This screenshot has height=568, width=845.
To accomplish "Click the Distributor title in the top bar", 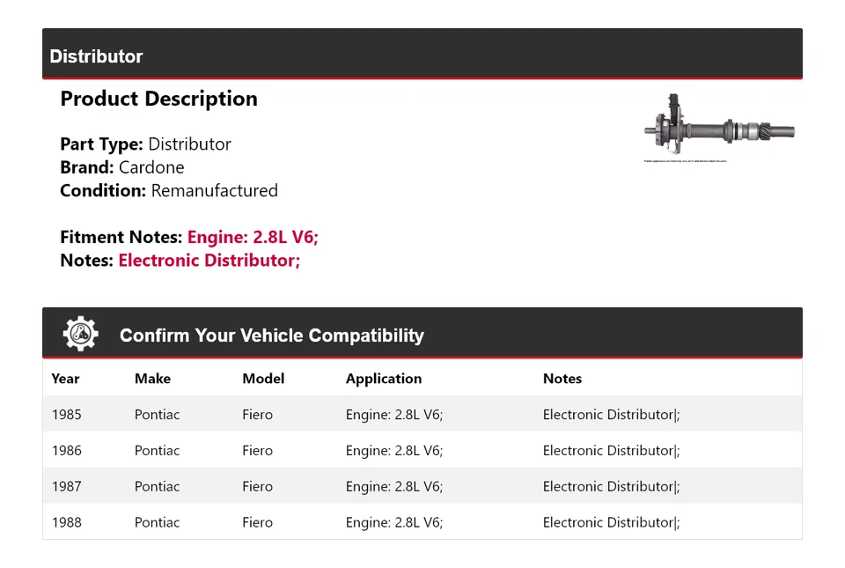I will pyautogui.click(x=96, y=56).
